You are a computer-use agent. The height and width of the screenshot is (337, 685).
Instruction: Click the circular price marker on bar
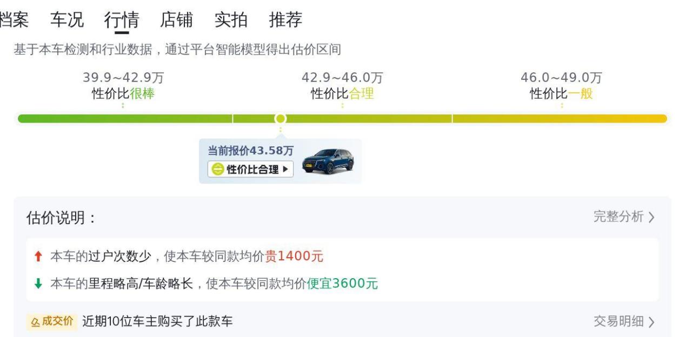pyautogui.click(x=280, y=118)
